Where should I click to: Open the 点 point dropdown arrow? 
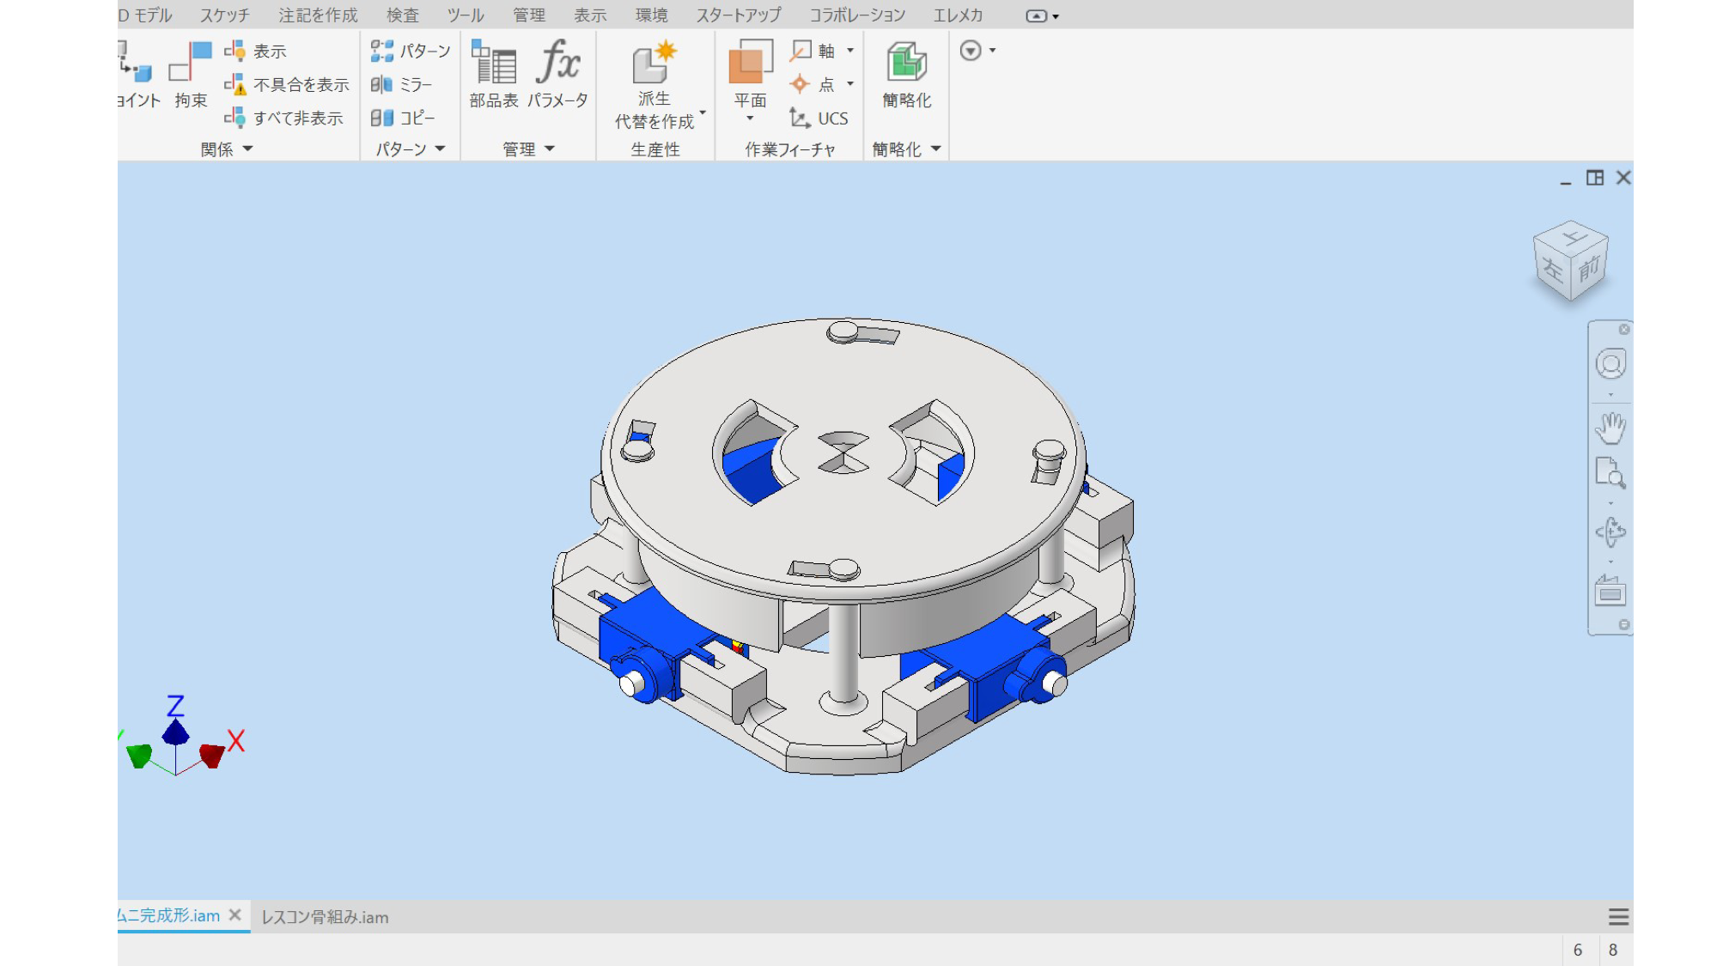coord(850,84)
